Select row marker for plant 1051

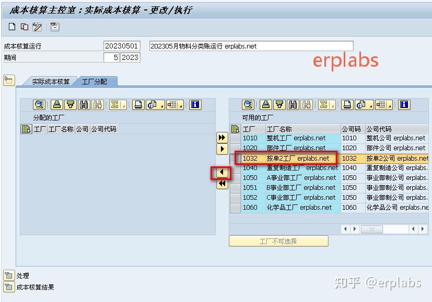pyautogui.click(x=235, y=188)
